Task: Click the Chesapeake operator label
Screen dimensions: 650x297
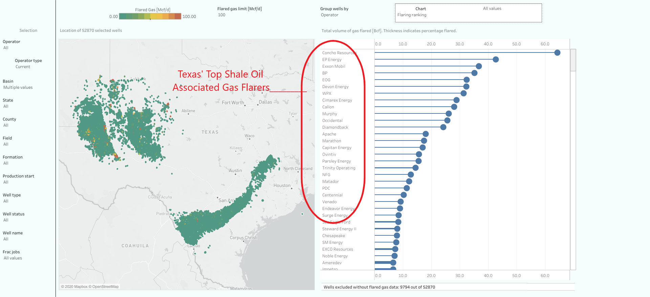Action: 334,236
